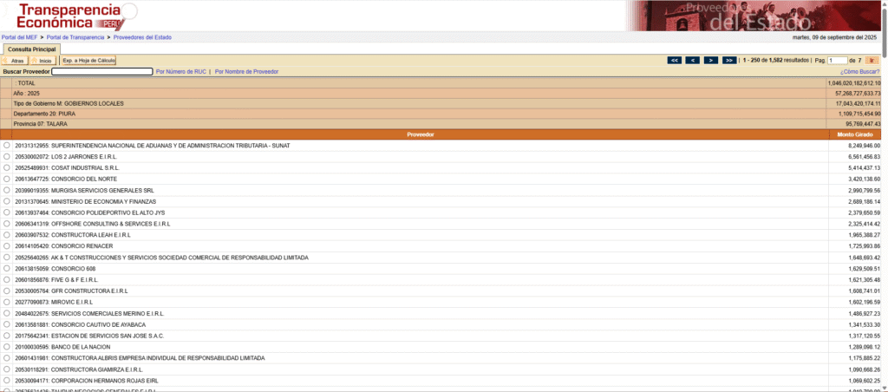This screenshot has height=392, width=888.
Task: Select radio for COSAT INDUSTRIAL S.R.L.
Action: click(7, 167)
